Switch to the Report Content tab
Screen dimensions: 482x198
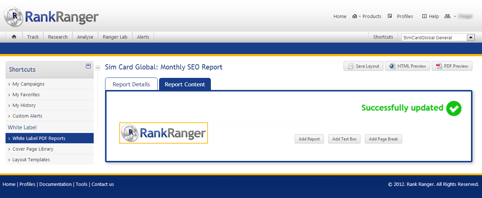pyautogui.click(x=185, y=84)
